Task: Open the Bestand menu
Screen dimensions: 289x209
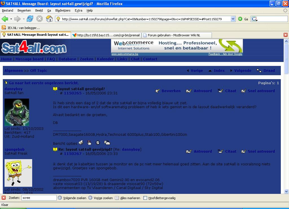Action: (8, 10)
